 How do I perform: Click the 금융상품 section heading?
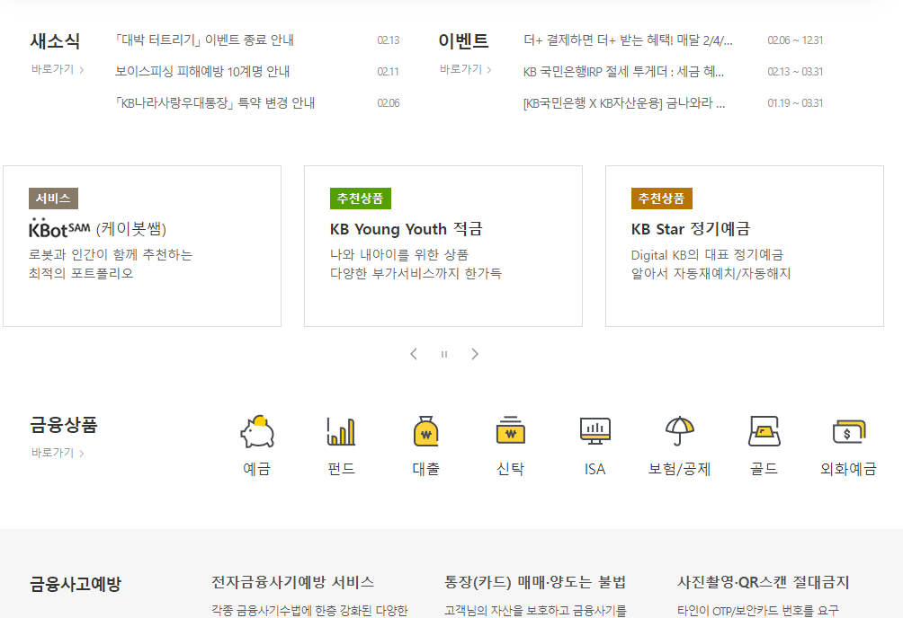click(64, 425)
